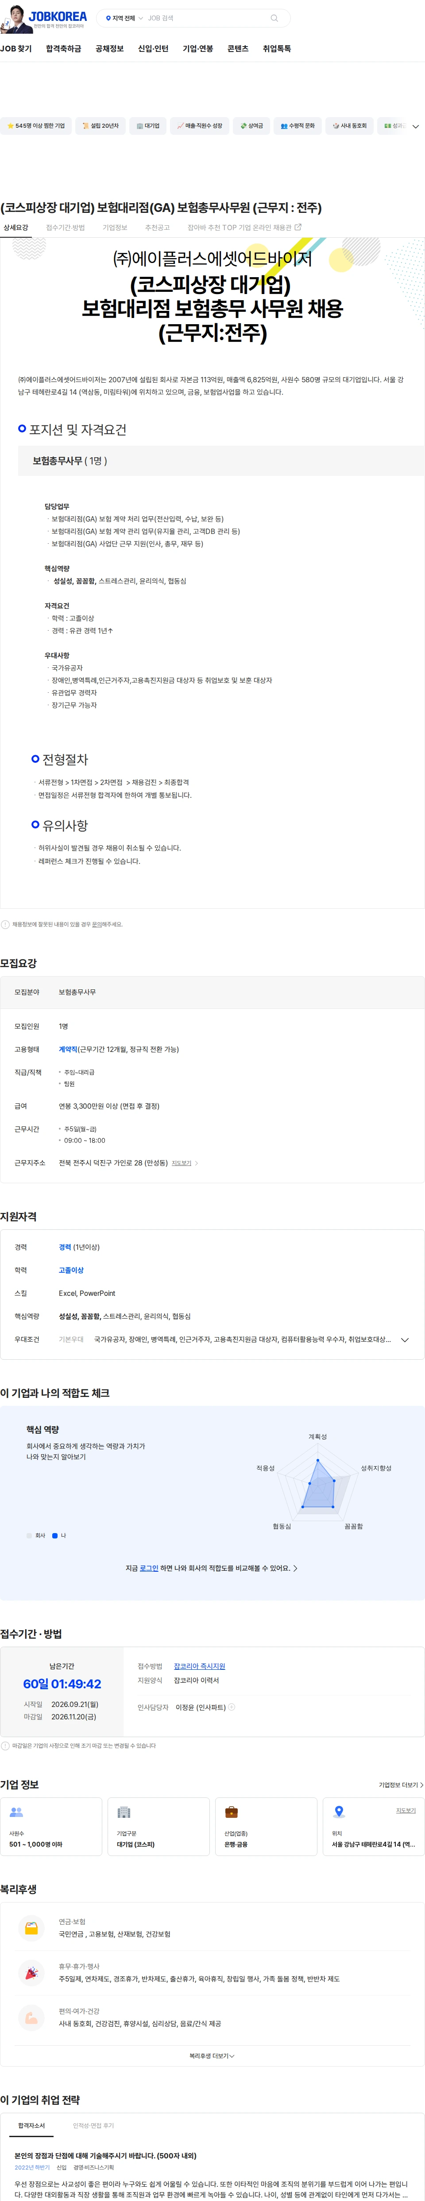The width and height of the screenshot is (425, 2201).
Task: Click the 연금·보험 benefit icon
Action: (31, 1928)
